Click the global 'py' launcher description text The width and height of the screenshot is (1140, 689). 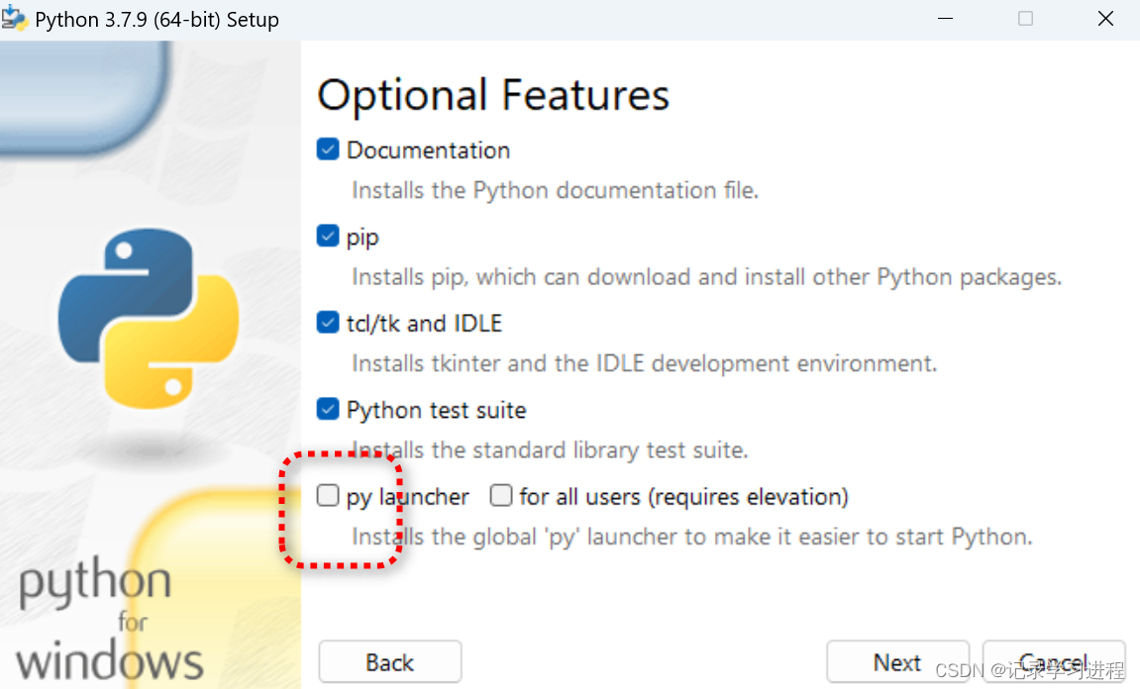point(691,537)
